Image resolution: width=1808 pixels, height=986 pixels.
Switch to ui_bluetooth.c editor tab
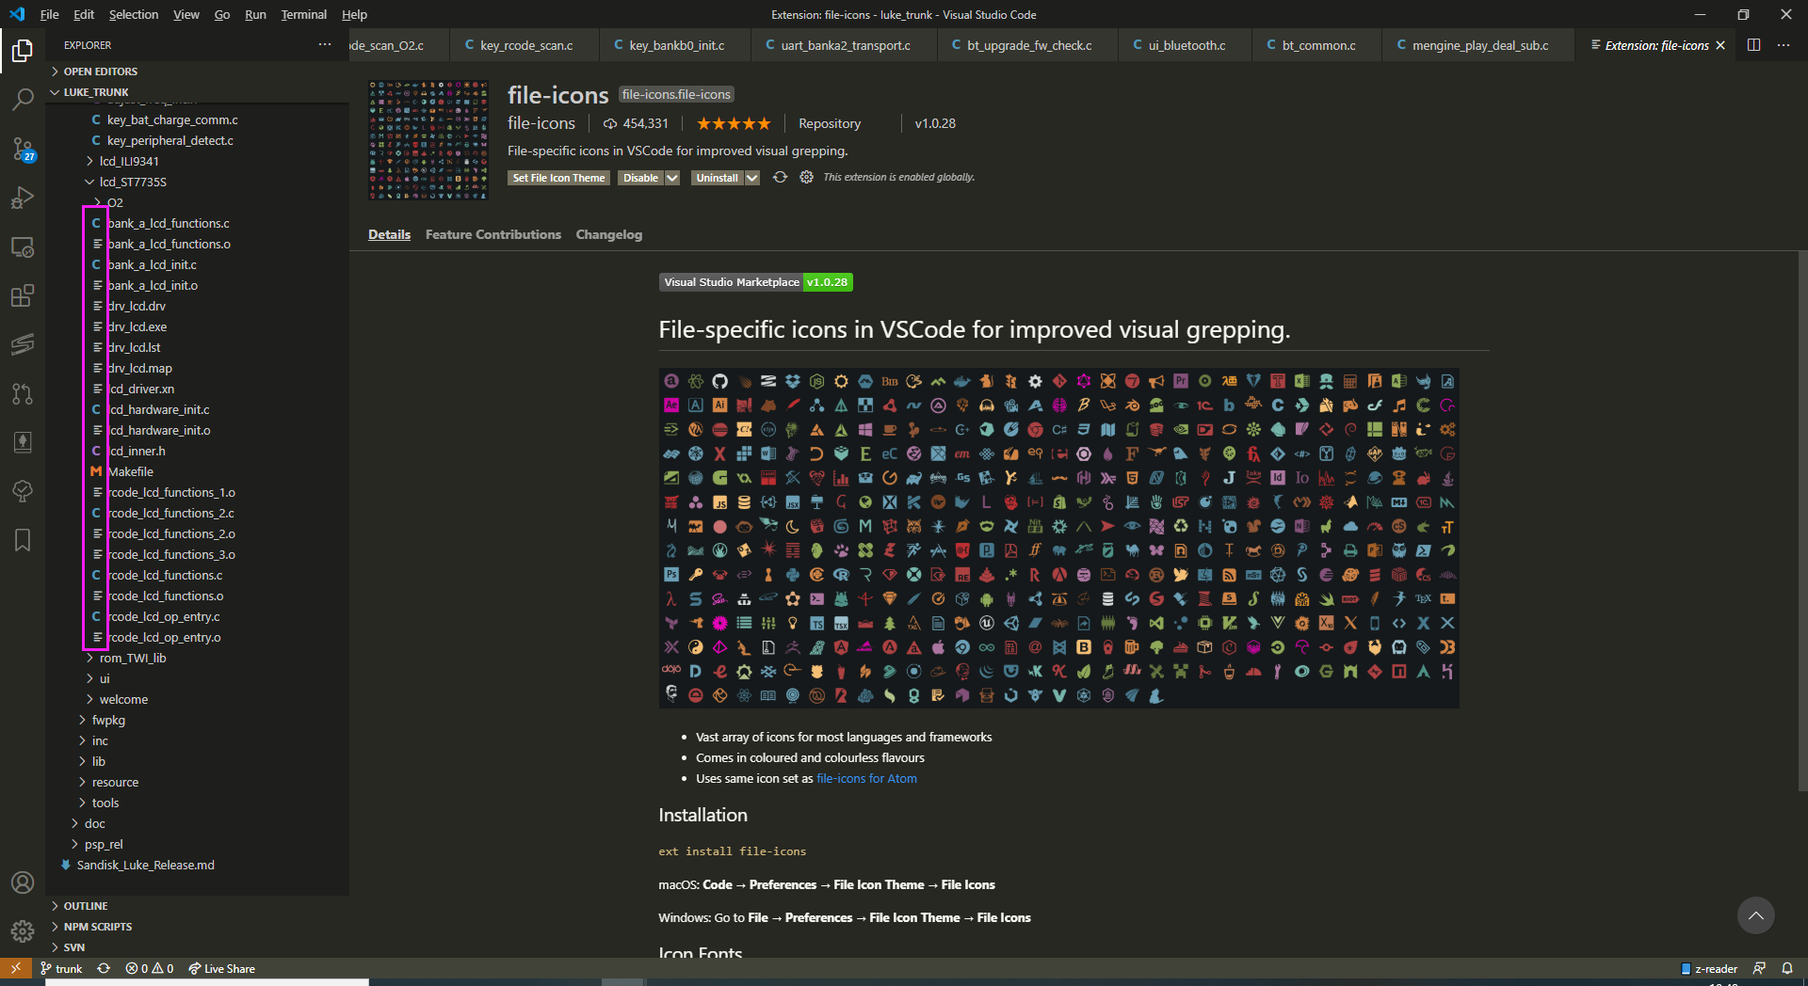(x=1186, y=45)
